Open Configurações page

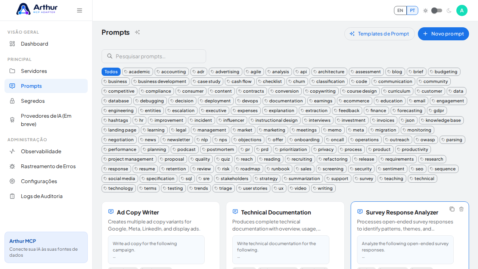click(46, 181)
